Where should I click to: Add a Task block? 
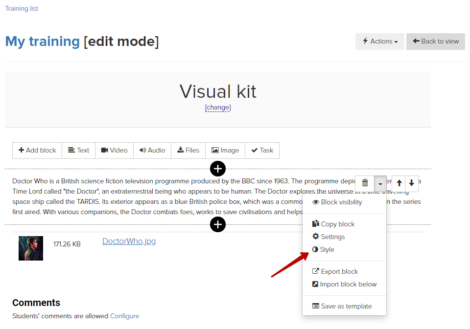(262, 150)
